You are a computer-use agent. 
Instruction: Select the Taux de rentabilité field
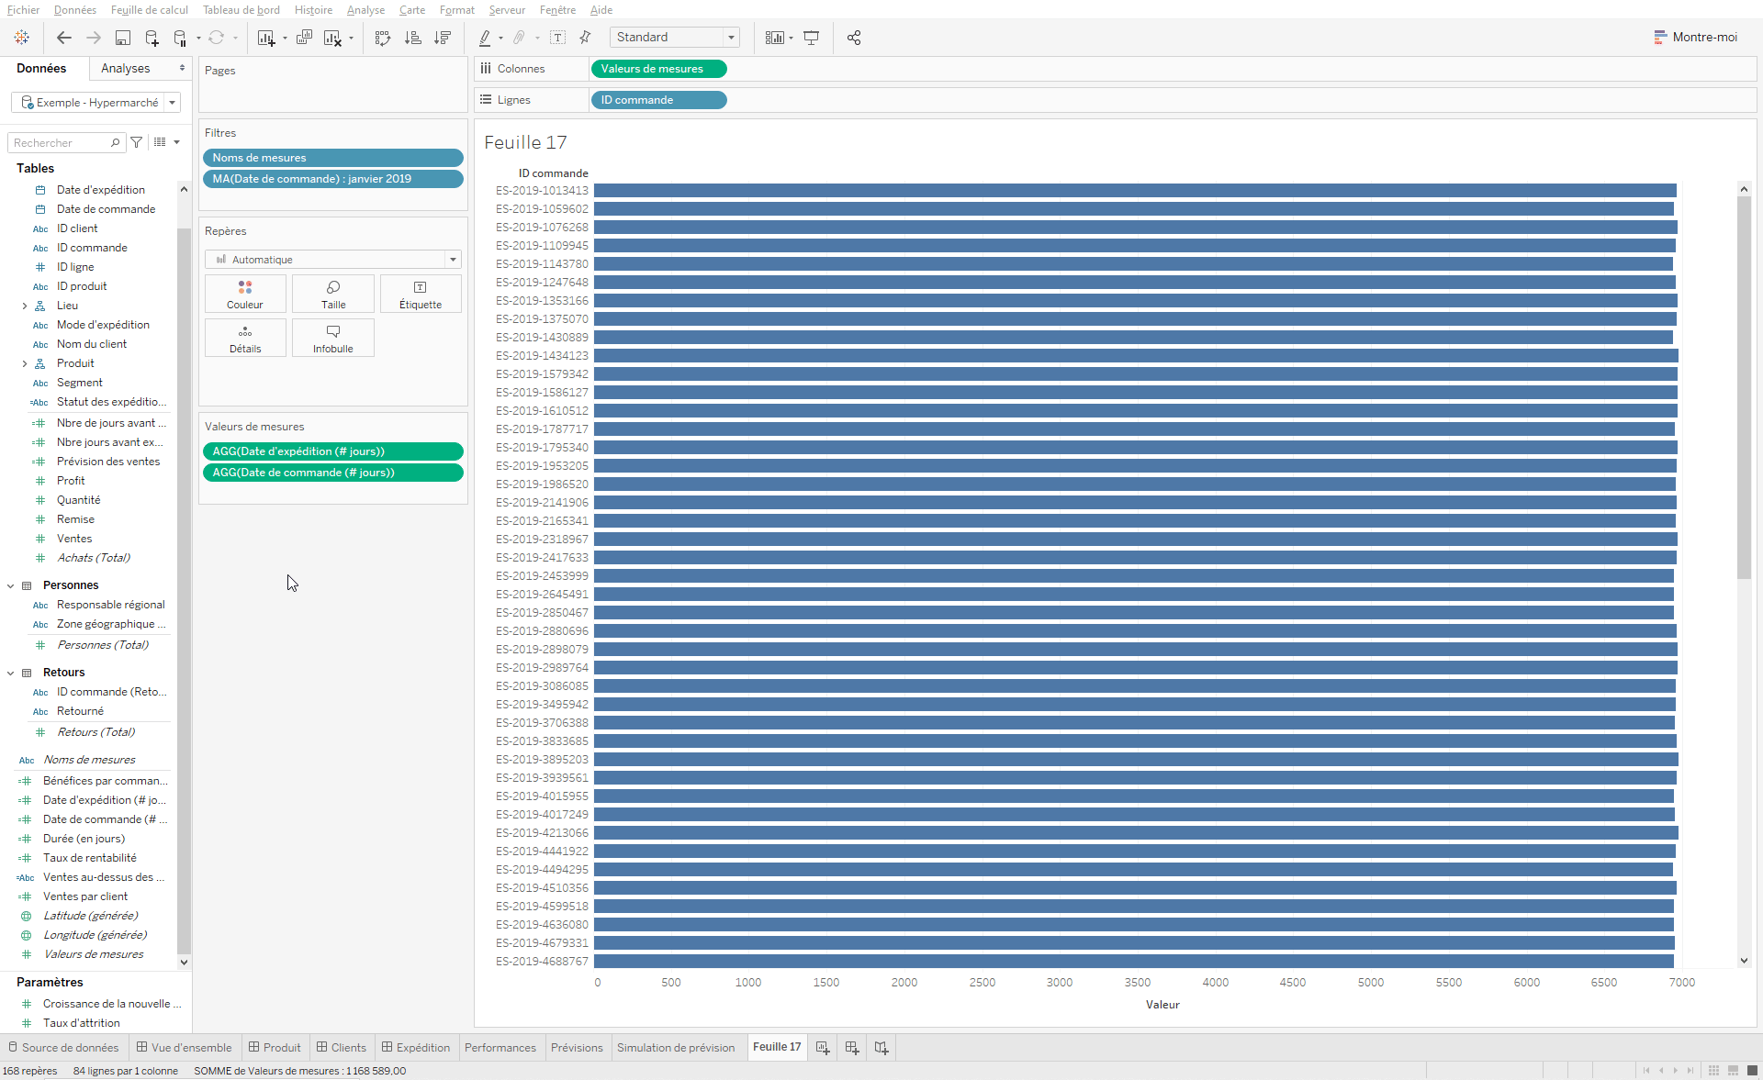(x=90, y=858)
